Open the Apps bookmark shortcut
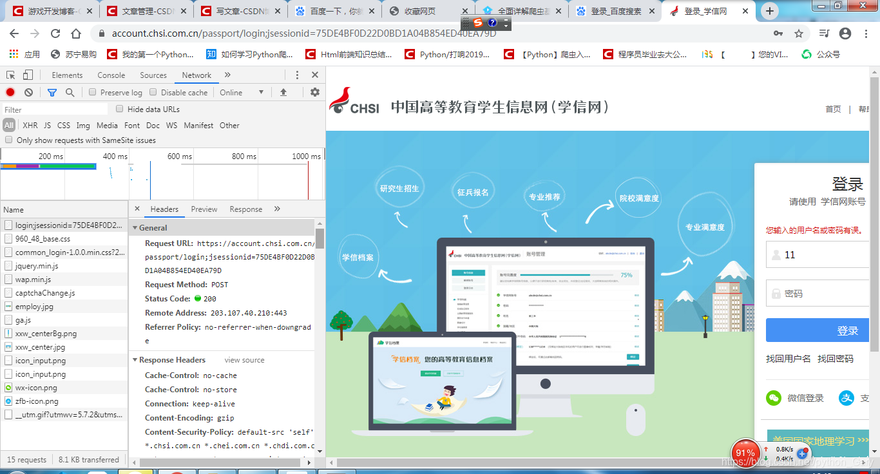The width and height of the screenshot is (880, 474). pyautogui.click(x=24, y=55)
